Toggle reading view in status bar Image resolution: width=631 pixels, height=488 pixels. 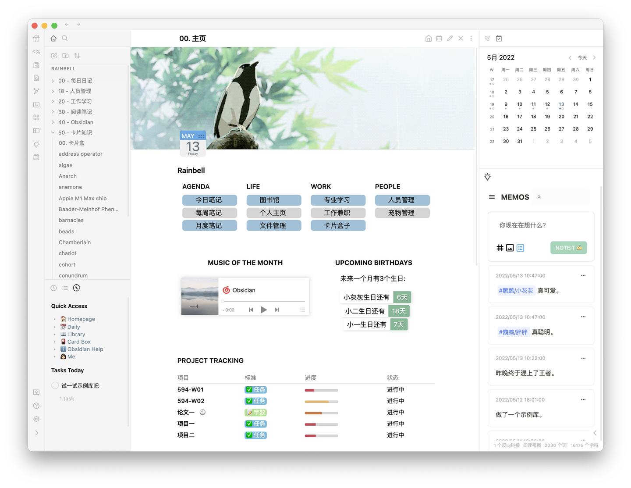tap(532, 445)
